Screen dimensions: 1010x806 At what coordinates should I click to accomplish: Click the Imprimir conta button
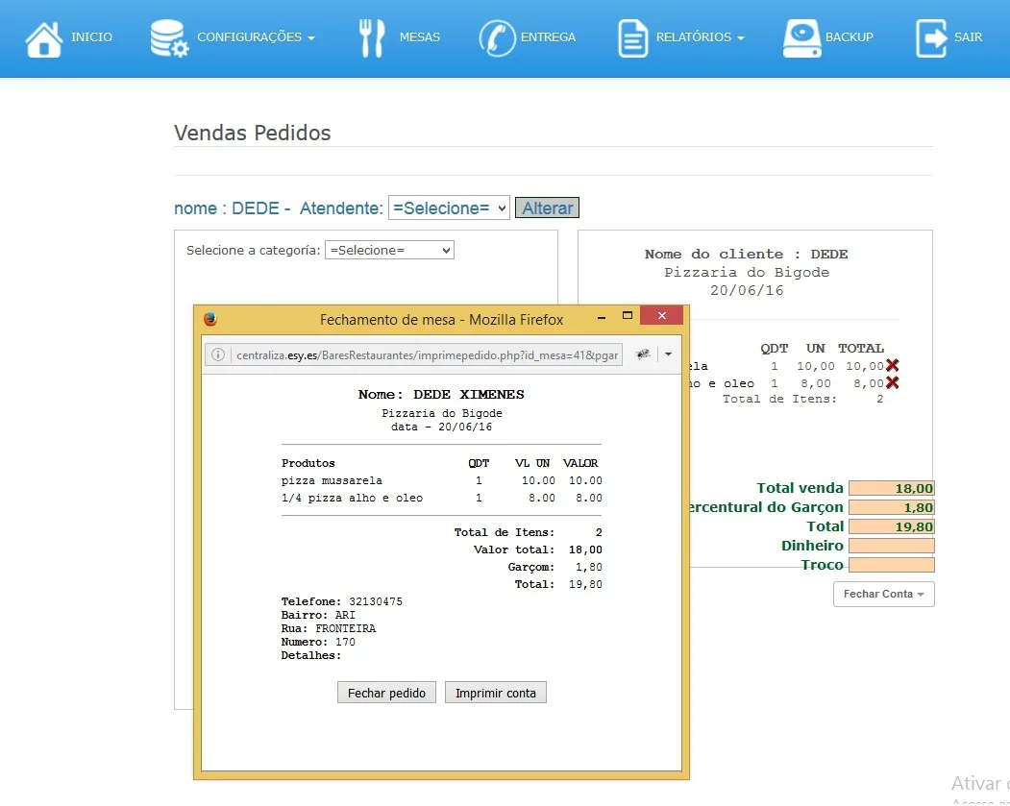(x=495, y=693)
